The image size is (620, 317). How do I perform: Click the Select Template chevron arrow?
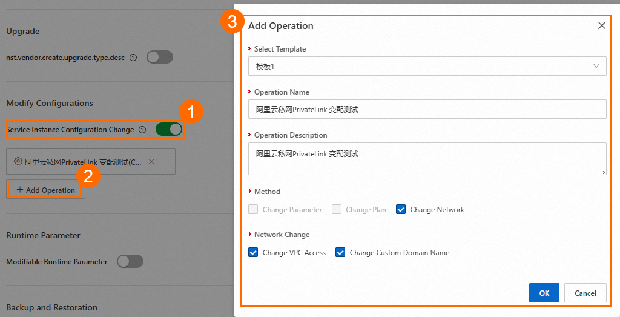[596, 66]
